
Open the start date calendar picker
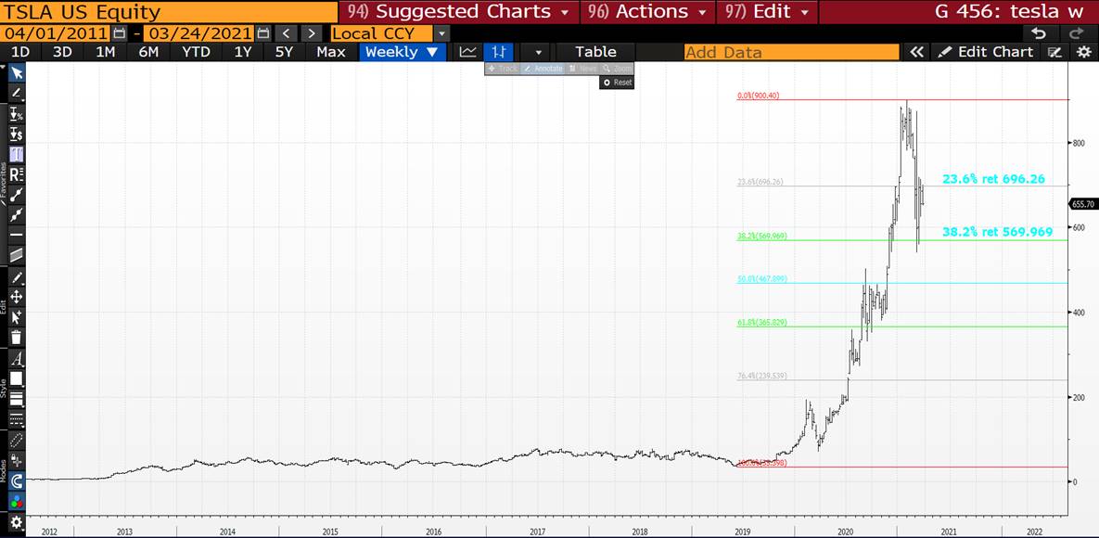coord(120,33)
